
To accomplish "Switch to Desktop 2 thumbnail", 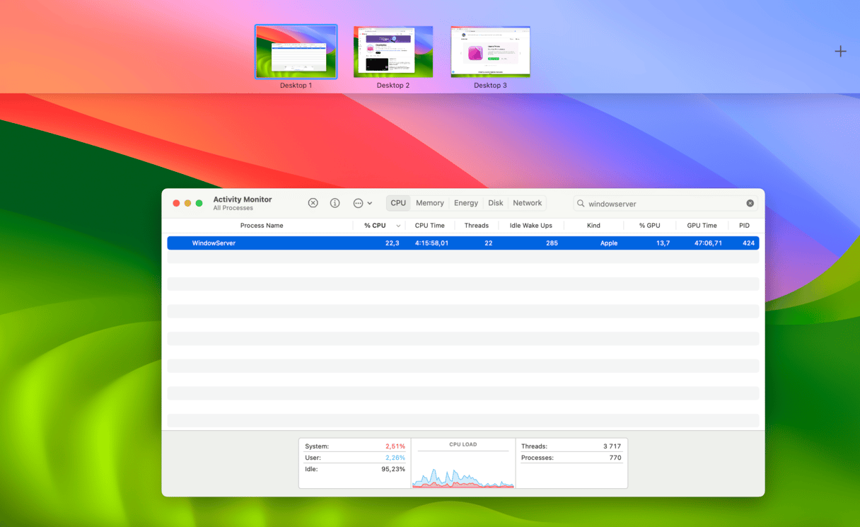I will click(x=393, y=52).
